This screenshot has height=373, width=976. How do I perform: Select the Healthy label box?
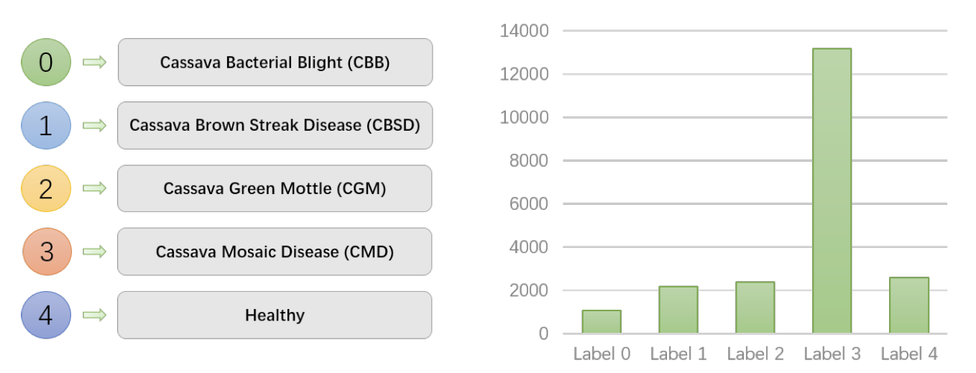275,315
